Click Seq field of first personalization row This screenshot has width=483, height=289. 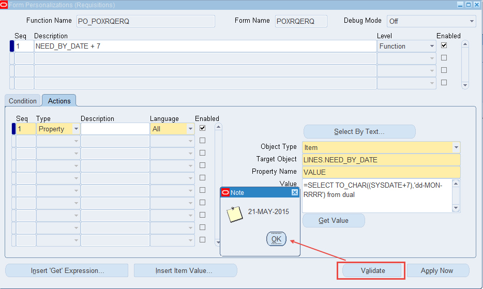(x=24, y=46)
